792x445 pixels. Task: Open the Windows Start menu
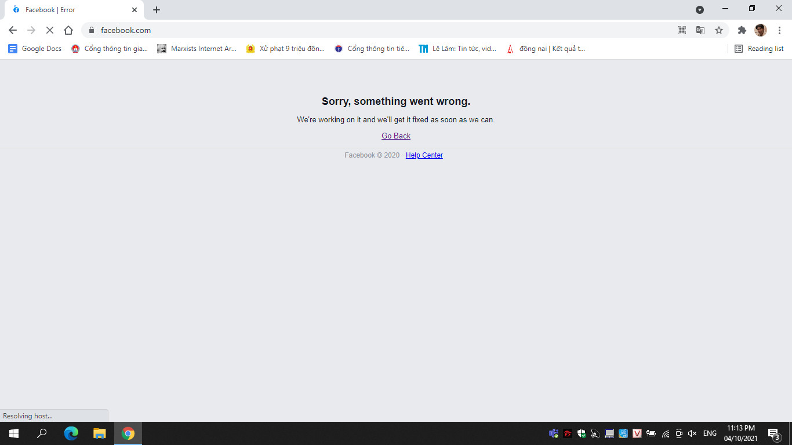pyautogui.click(x=14, y=433)
